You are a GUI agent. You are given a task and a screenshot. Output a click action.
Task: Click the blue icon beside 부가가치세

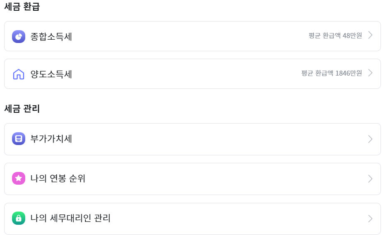[x=18, y=139]
